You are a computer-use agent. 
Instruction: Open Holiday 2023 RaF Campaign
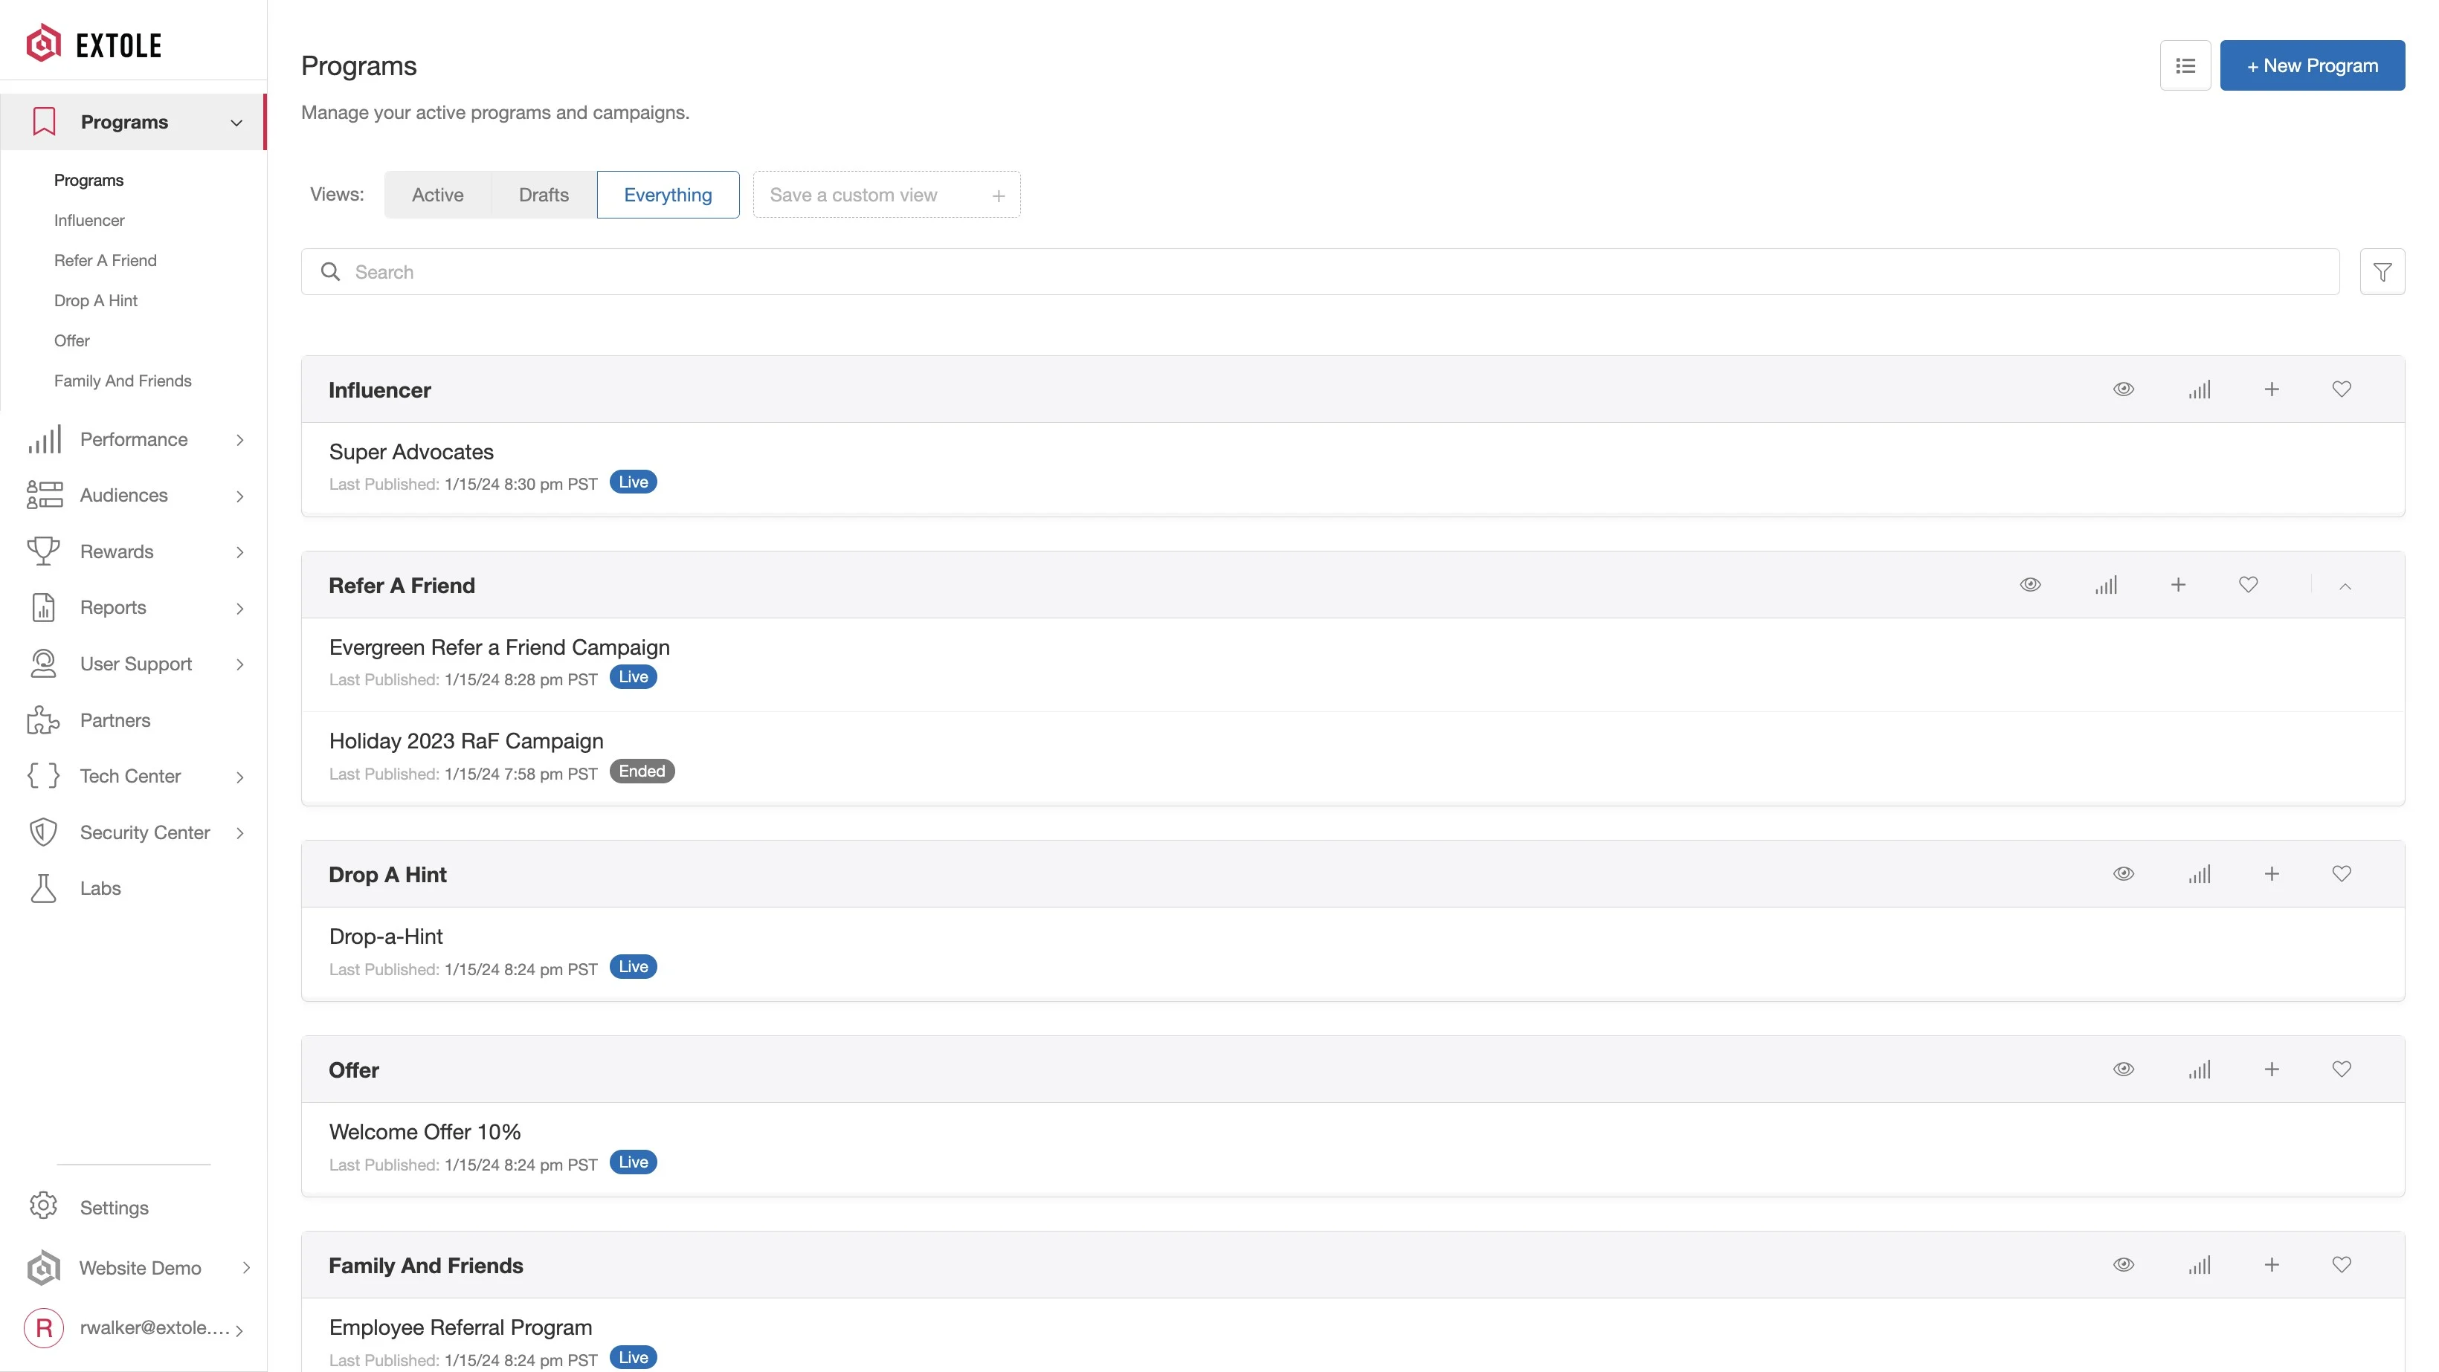pyautogui.click(x=465, y=741)
